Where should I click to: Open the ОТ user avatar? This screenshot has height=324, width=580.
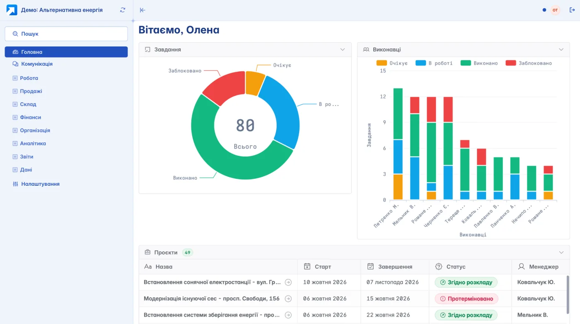tap(555, 10)
